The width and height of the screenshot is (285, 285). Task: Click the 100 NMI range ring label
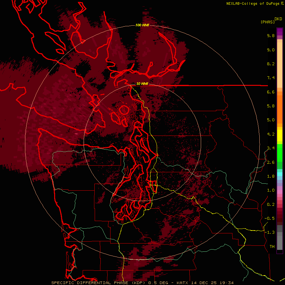142,25
